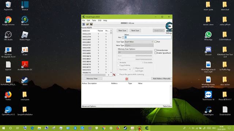The width and height of the screenshot is (234, 131).
Task: Open the SimpleProfileEditor folder on the desktop
Action: [25, 111]
